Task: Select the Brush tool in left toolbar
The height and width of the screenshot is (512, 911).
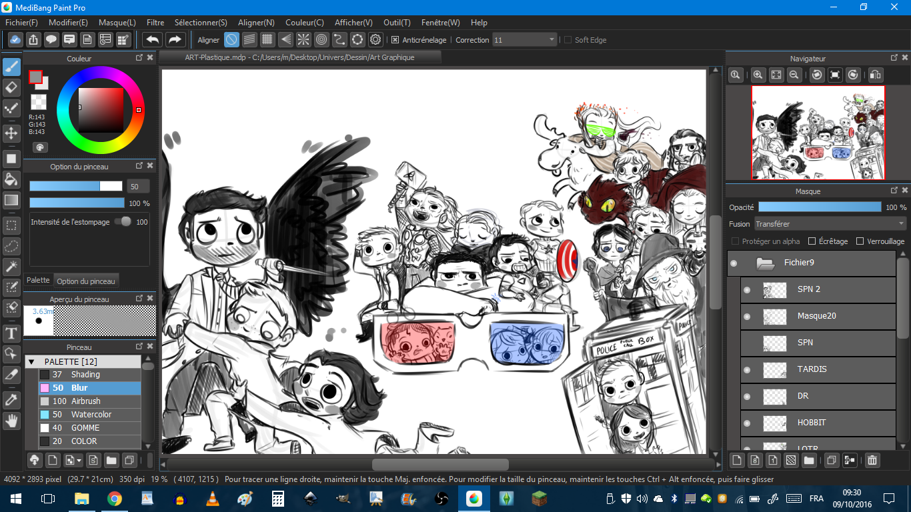Action: (11, 67)
